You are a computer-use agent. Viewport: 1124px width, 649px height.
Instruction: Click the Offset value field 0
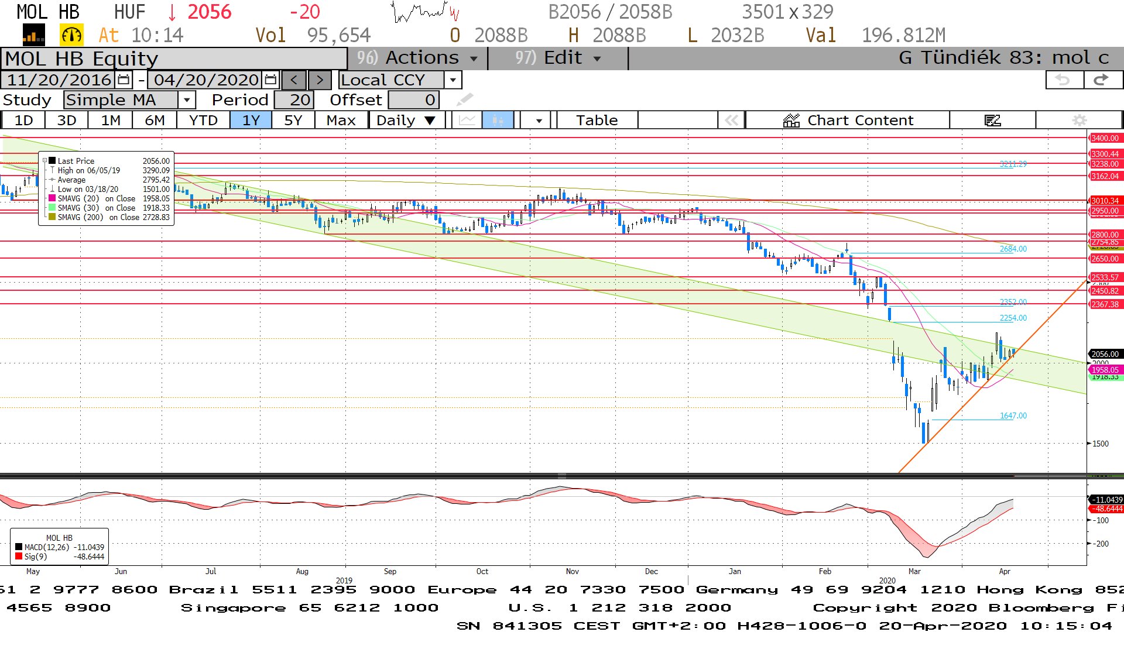click(x=413, y=99)
